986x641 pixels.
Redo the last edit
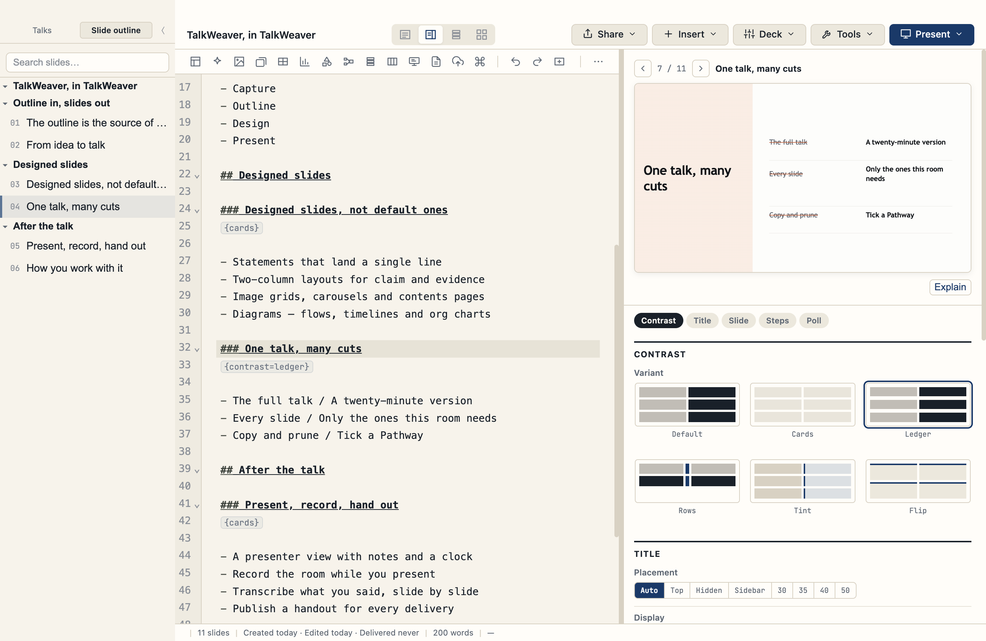tap(537, 62)
